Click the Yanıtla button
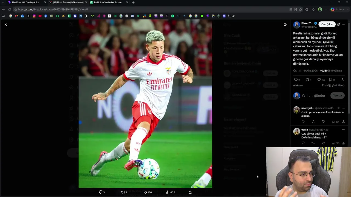351x197 pixels. [x=337, y=95]
